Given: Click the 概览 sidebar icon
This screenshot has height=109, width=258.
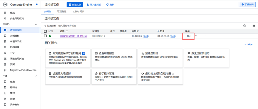Looking at the screenshot, I should (x=5, y=13).
